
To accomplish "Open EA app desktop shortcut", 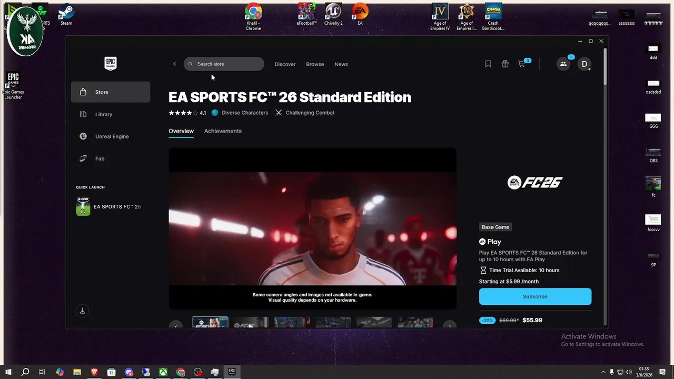I will point(360,15).
